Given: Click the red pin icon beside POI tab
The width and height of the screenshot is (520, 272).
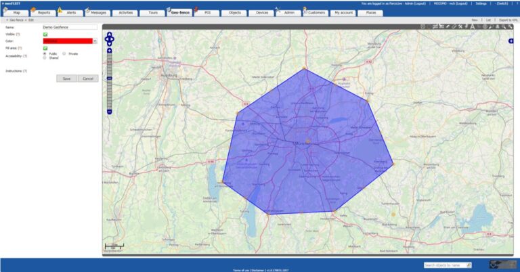Looking at the screenshot, I should click(196, 9).
